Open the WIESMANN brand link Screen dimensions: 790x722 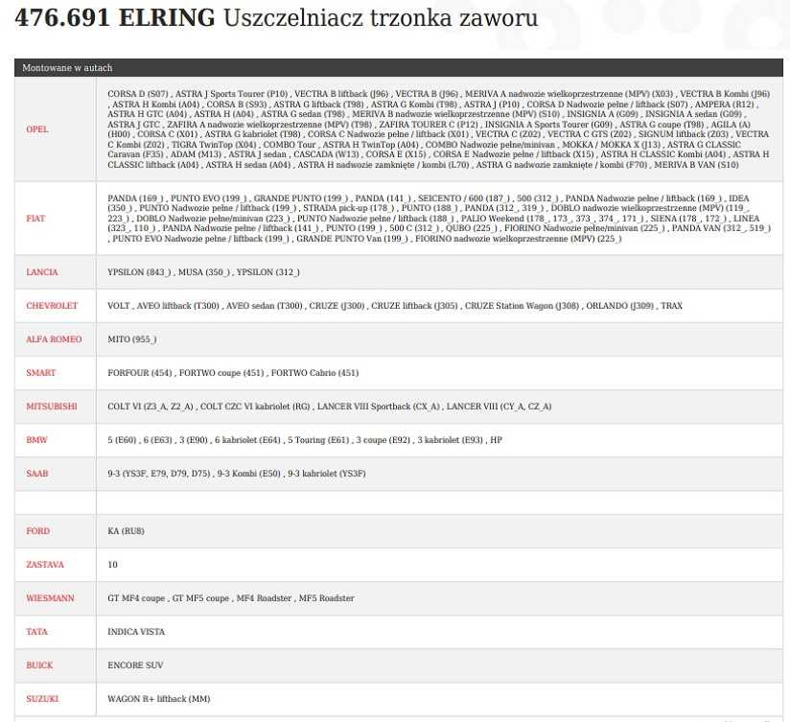pos(51,598)
